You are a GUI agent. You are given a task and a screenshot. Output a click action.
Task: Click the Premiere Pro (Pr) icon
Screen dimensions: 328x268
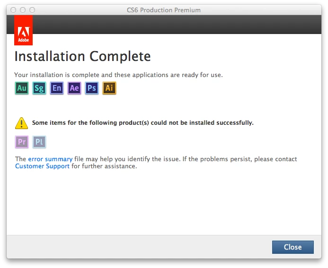coord(22,142)
